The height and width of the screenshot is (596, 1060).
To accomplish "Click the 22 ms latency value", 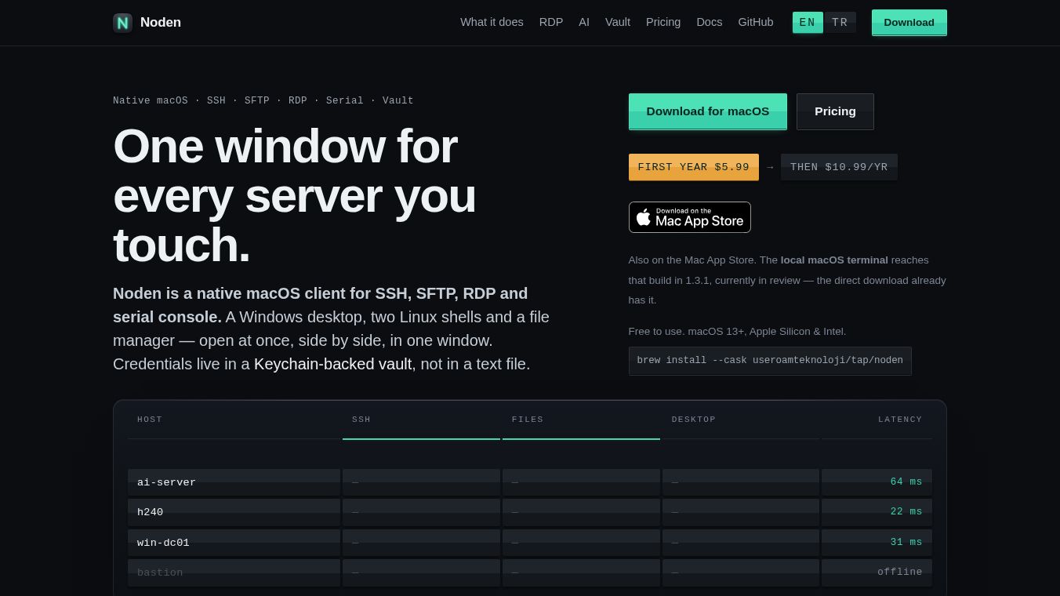I will 906,512.
